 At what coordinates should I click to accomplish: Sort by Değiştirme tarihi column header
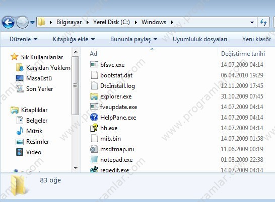[x=243, y=54]
